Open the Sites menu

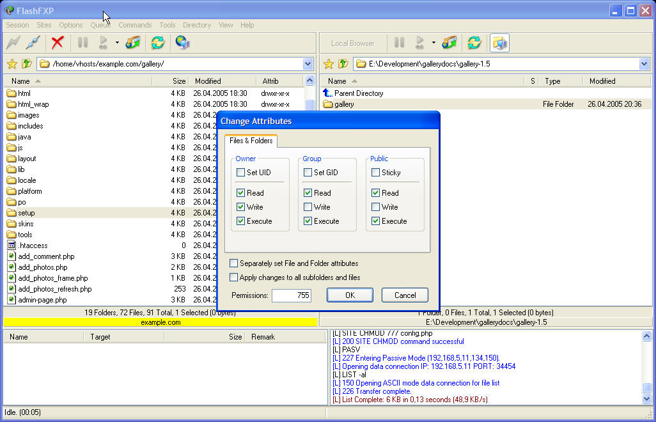tap(44, 25)
